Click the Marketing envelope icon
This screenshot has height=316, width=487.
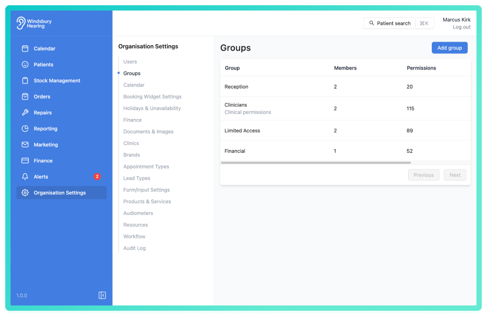[25, 144]
